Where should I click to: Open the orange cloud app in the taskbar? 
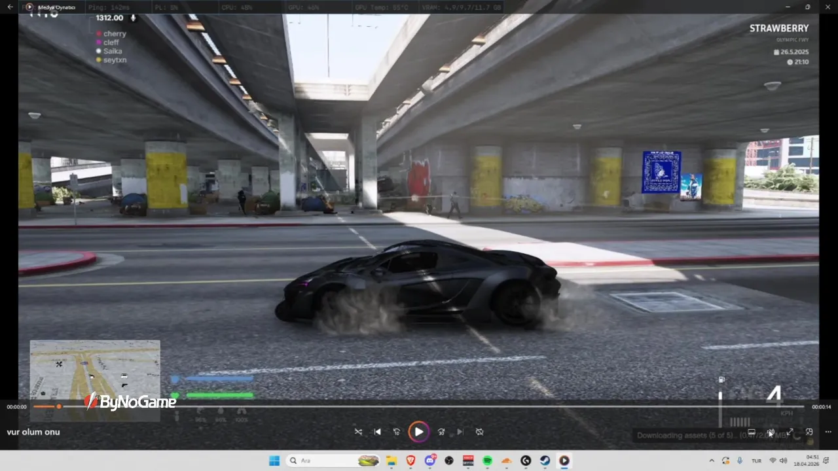click(506, 461)
